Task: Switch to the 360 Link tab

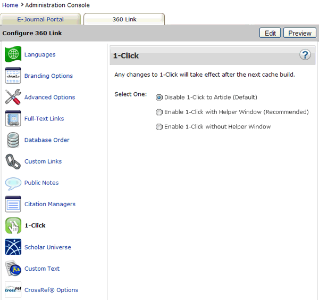Action: 124,19
